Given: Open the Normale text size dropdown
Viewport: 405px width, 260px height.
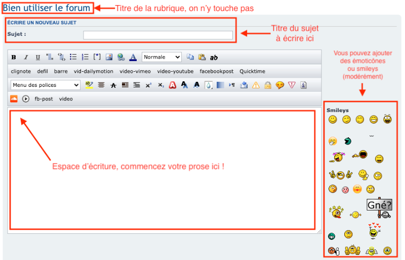Looking at the screenshot, I should 161,58.
